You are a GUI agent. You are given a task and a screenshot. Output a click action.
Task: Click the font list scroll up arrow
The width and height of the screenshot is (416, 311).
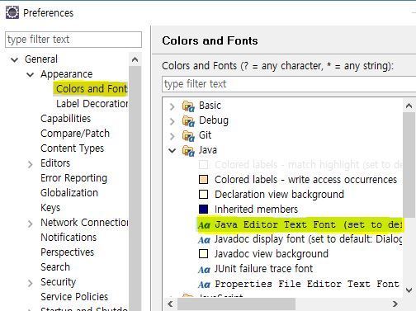click(409, 106)
